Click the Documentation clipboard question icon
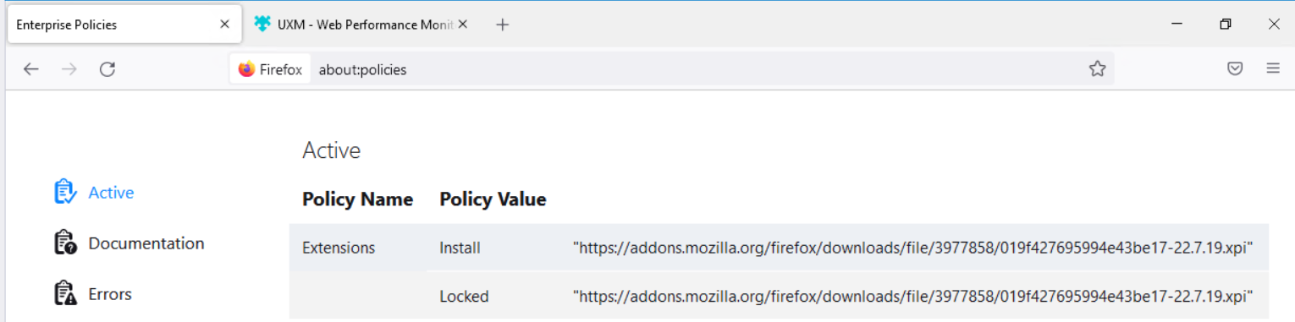This screenshot has height=322, width=1295. point(65,243)
